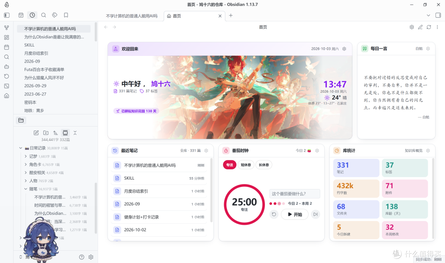Open Futa百合本子收藏清单 in recent files

tap(54, 69)
